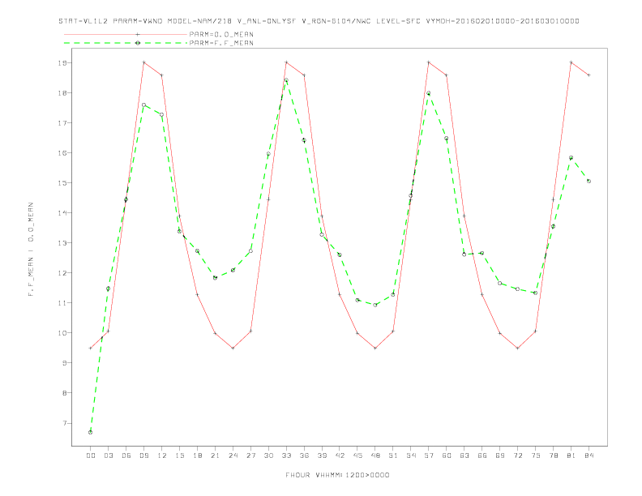Click x-axis forecast hour label 66
642x496 pixels.
click(x=482, y=455)
